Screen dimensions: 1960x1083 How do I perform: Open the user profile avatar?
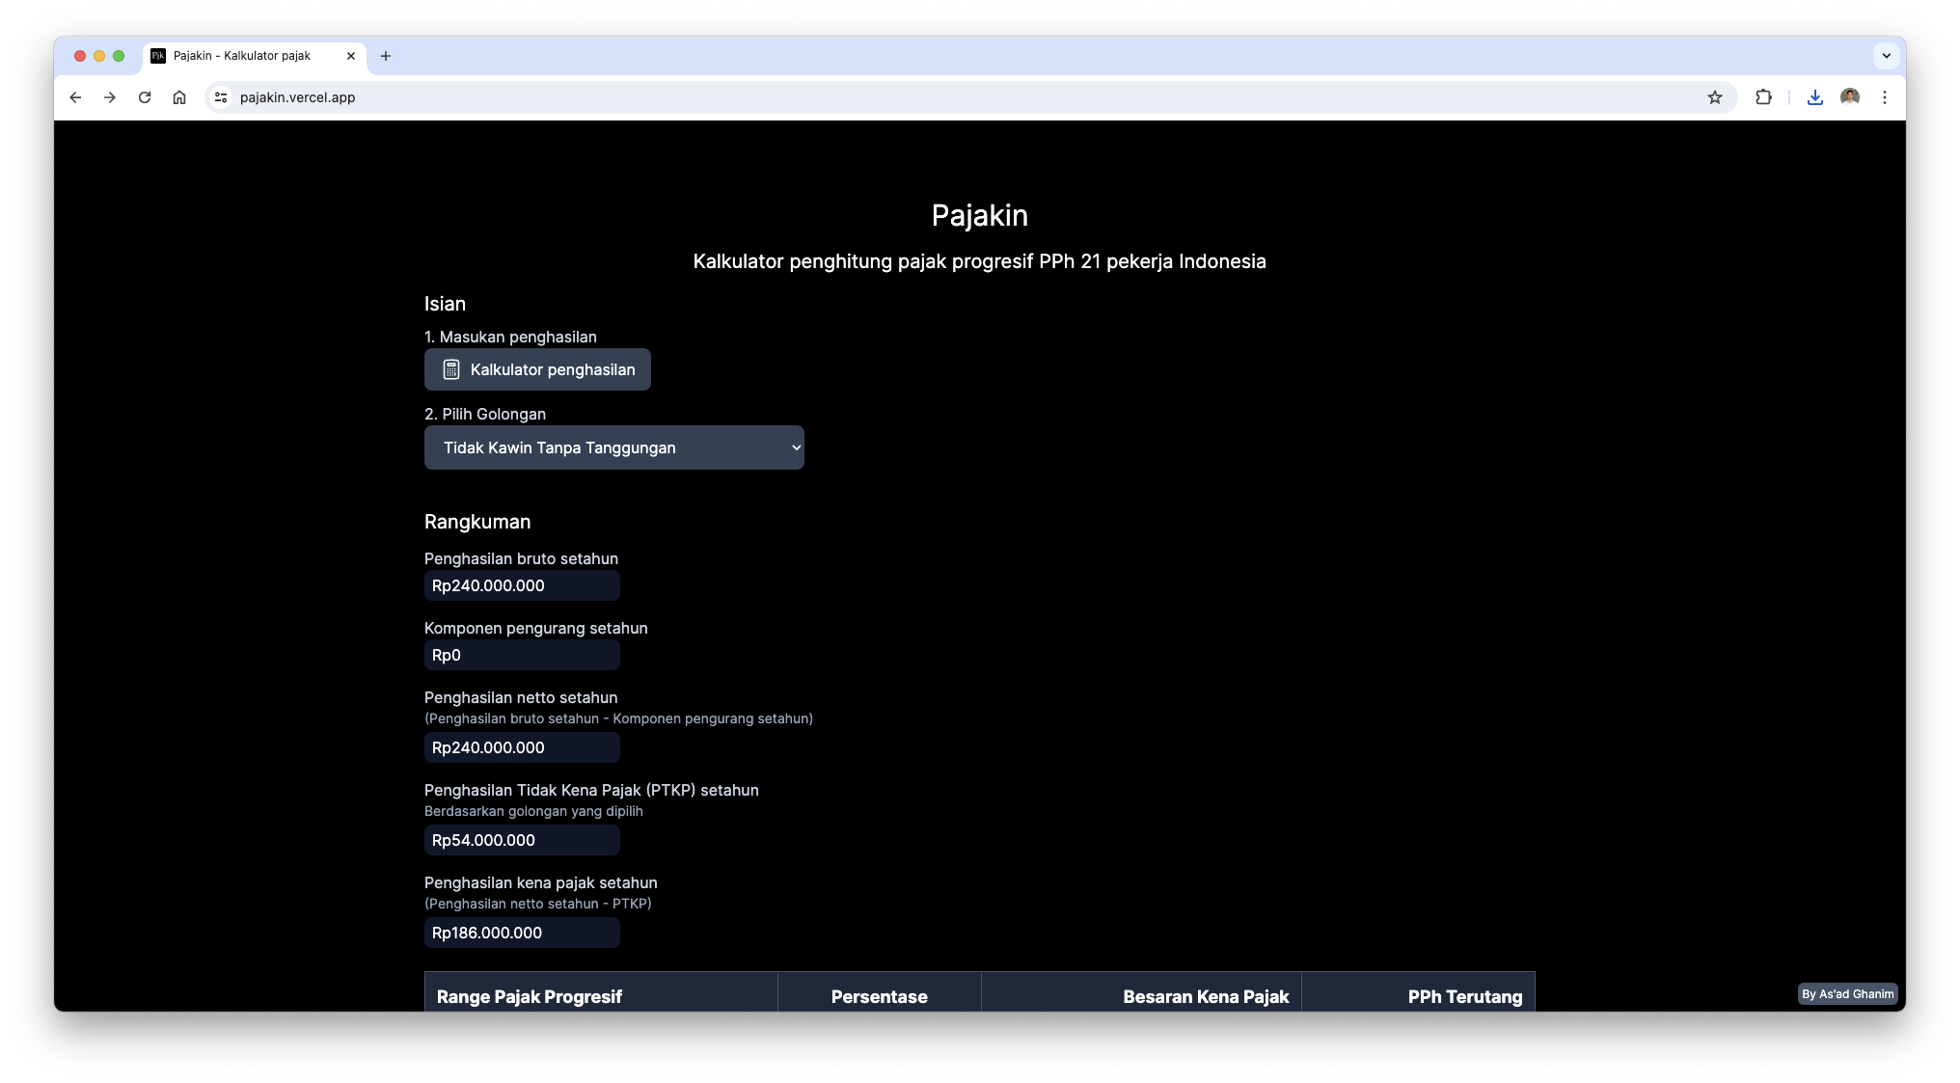(x=1849, y=97)
